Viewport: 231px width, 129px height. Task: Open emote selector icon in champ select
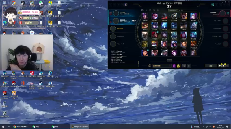tap(189, 66)
